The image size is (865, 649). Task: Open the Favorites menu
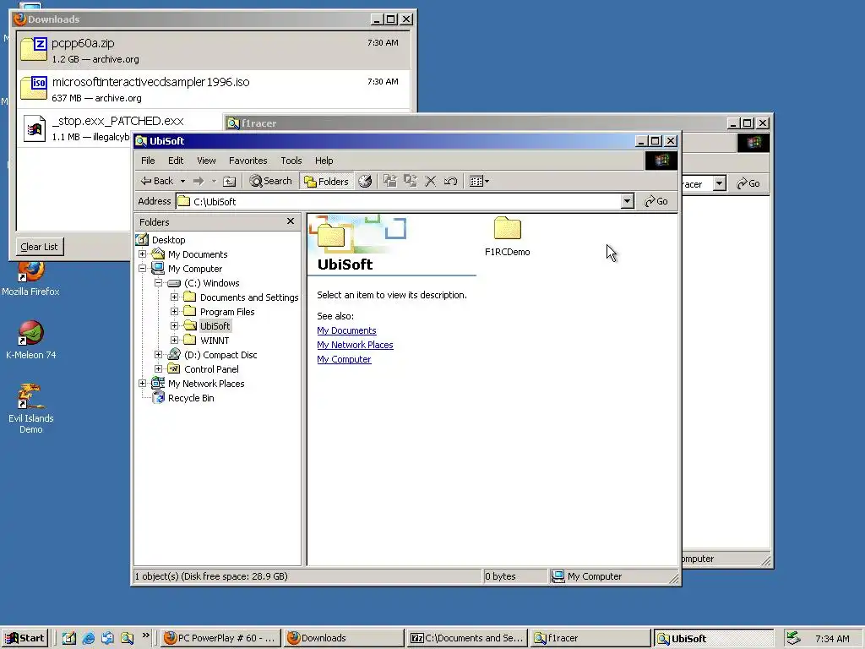tap(248, 161)
